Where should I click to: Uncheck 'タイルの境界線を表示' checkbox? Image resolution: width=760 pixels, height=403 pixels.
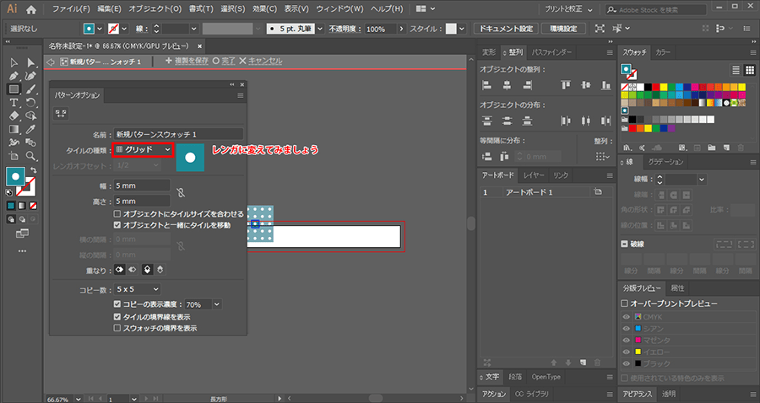pos(118,316)
